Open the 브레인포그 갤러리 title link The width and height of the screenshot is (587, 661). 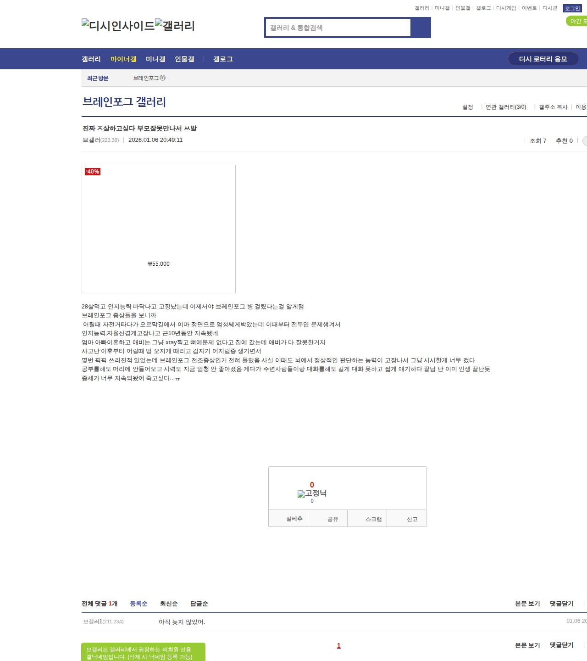(124, 101)
